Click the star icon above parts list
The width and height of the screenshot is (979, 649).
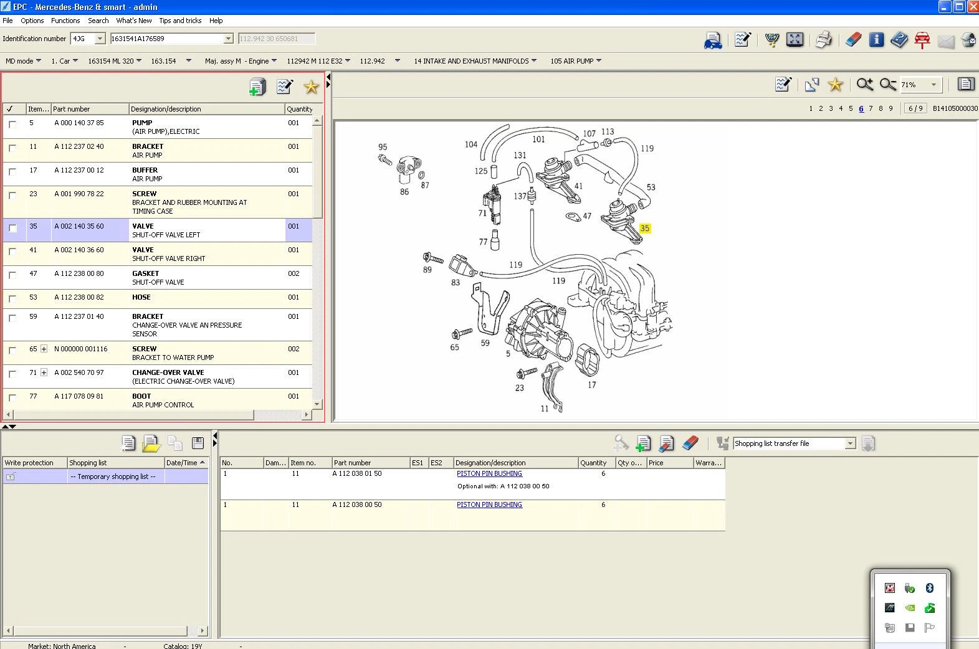pos(311,87)
